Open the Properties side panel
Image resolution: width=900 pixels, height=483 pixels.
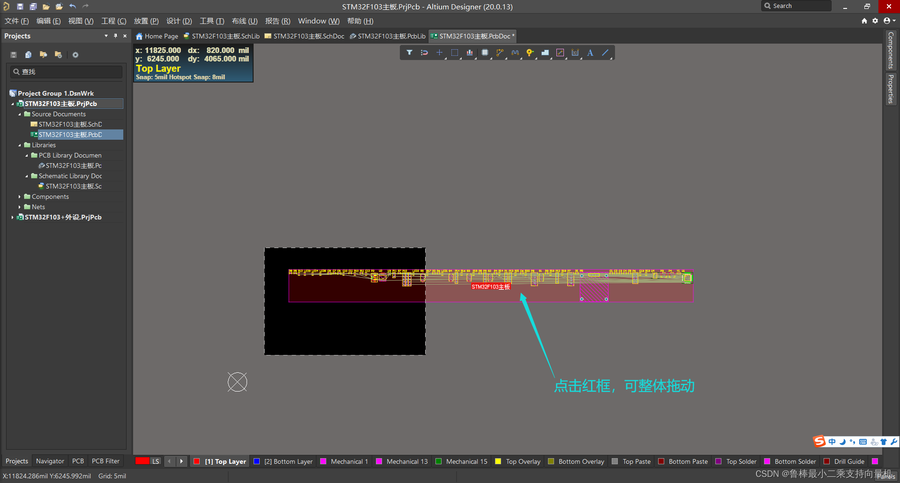891,89
